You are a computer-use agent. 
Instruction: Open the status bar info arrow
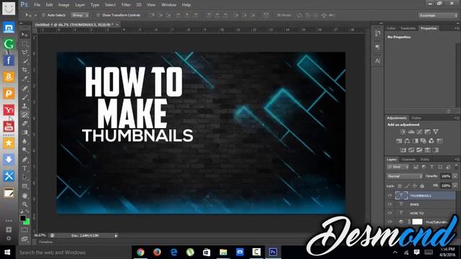(116, 235)
